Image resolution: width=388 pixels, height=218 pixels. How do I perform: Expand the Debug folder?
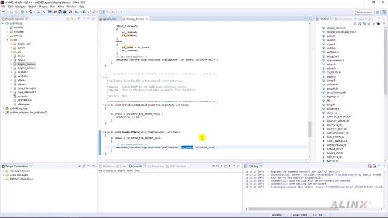coord(7,36)
